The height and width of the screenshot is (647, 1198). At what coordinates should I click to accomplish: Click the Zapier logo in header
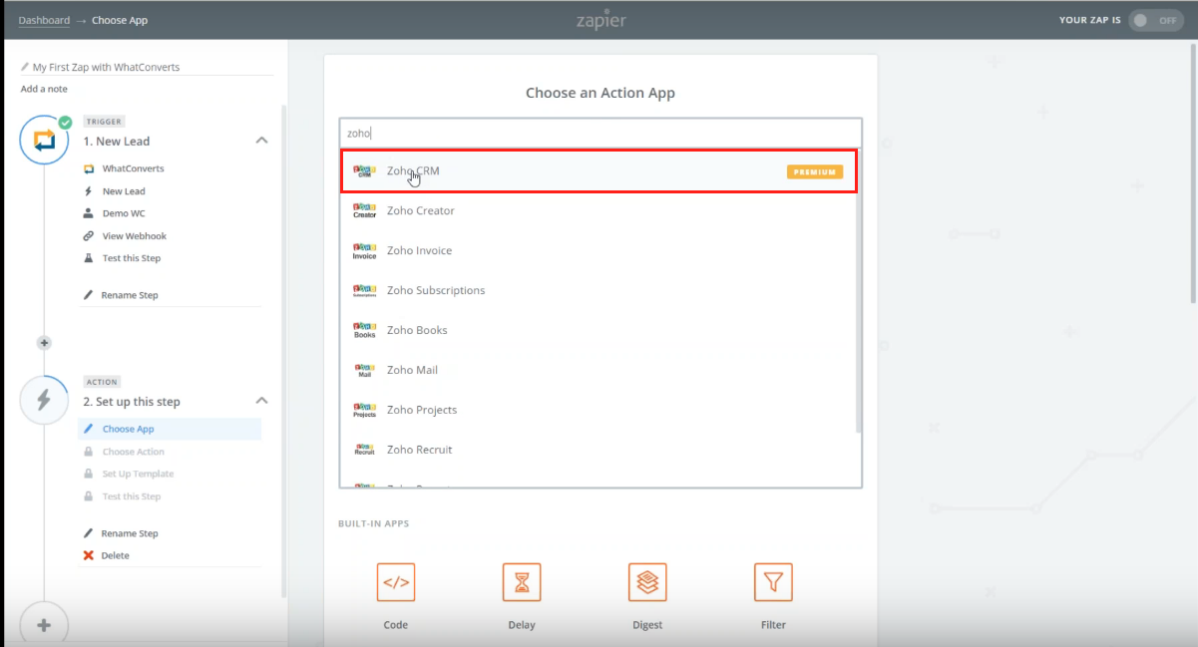(x=601, y=20)
